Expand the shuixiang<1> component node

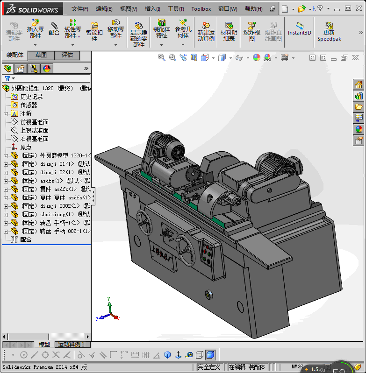click(6, 215)
